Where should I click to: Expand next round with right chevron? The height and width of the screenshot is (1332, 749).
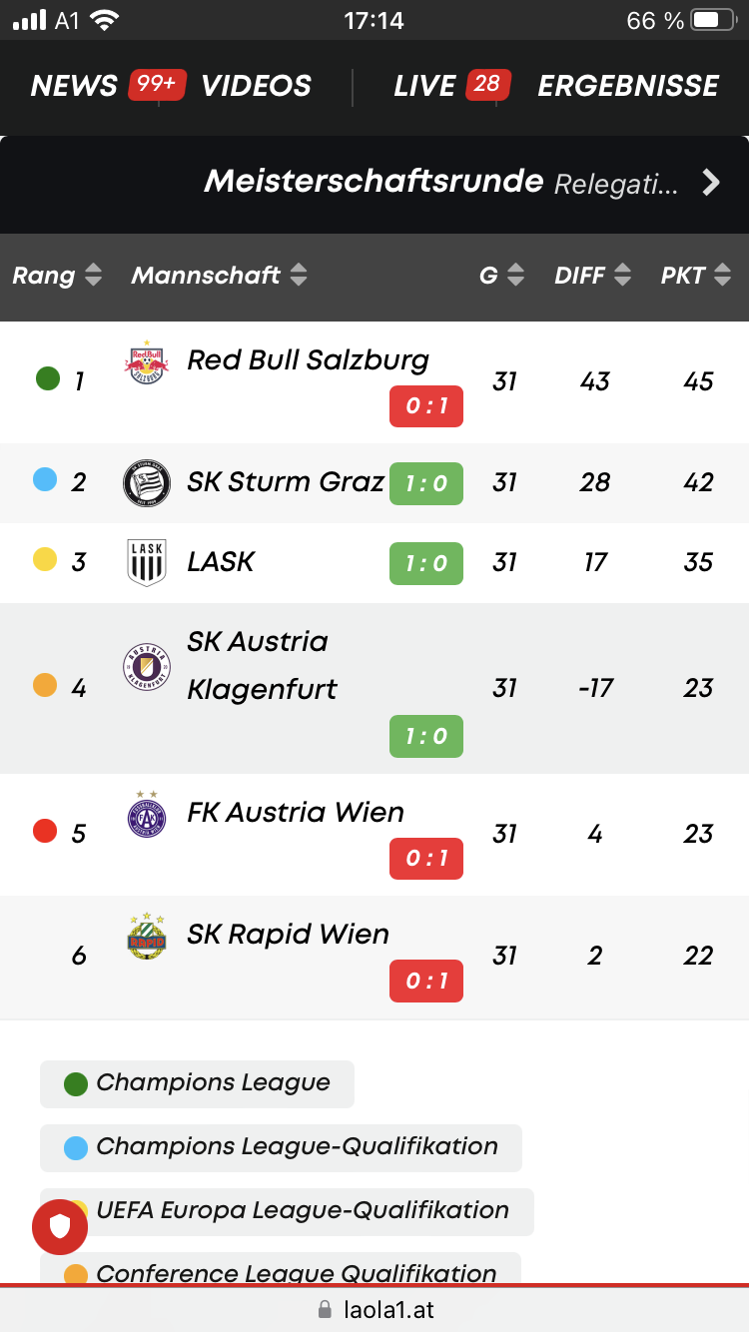(710, 182)
